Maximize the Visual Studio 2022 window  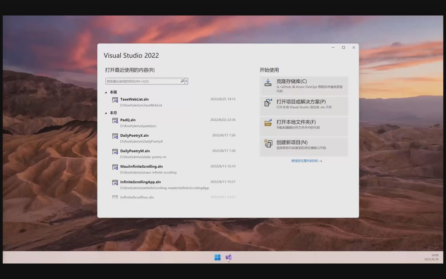pyautogui.click(x=343, y=48)
